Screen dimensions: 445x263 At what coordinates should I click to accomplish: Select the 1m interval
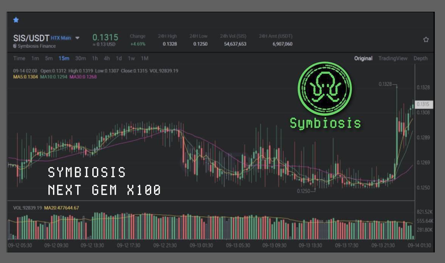(x=35, y=58)
